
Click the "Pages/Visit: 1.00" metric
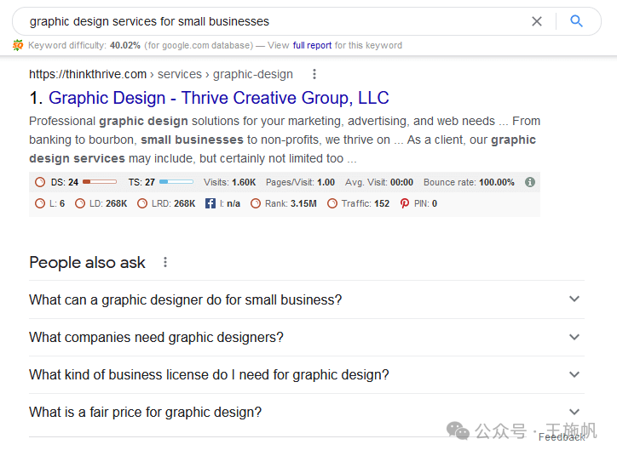(300, 182)
